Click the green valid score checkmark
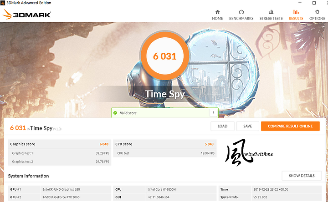The width and height of the screenshot is (328, 202). (x=115, y=113)
